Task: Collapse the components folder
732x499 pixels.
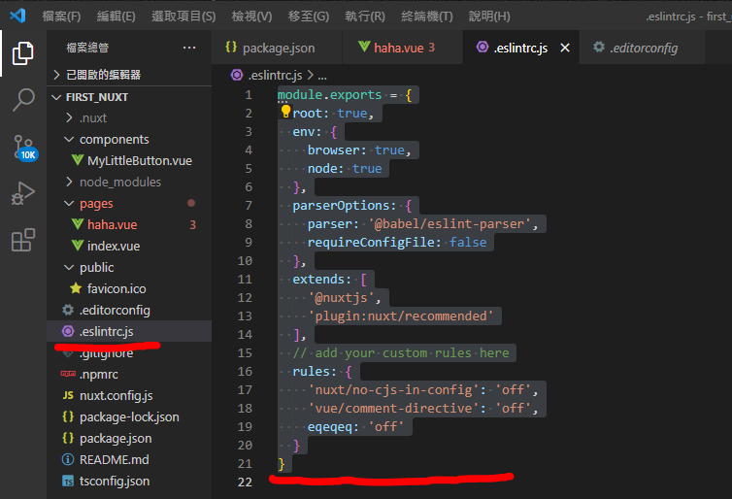Action: pos(114,139)
